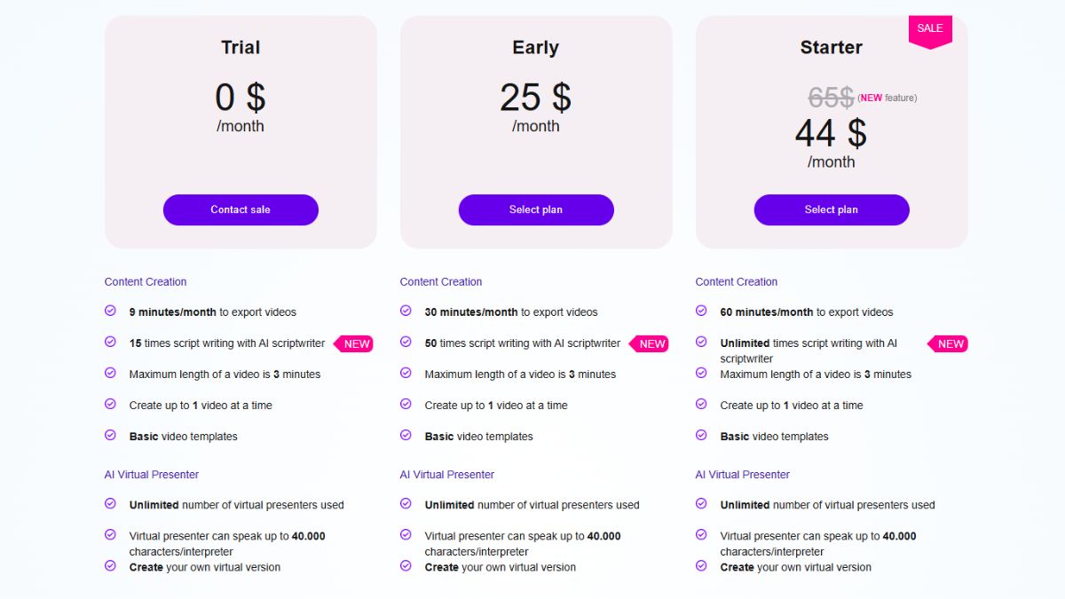The width and height of the screenshot is (1065, 599).
Task: Click the Early plan 25 $ price
Action: (535, 98)
